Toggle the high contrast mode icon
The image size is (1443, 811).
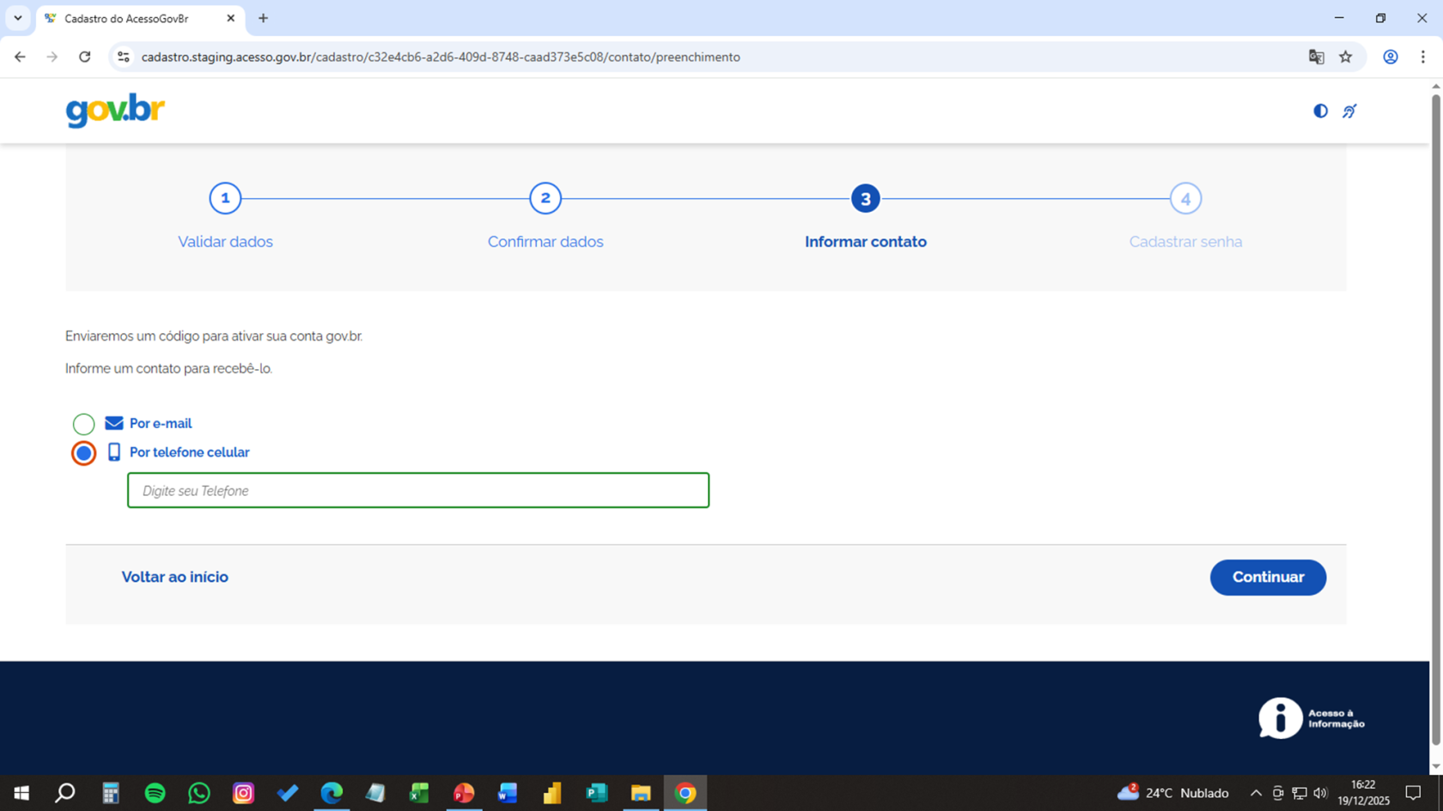(1320, 111)
